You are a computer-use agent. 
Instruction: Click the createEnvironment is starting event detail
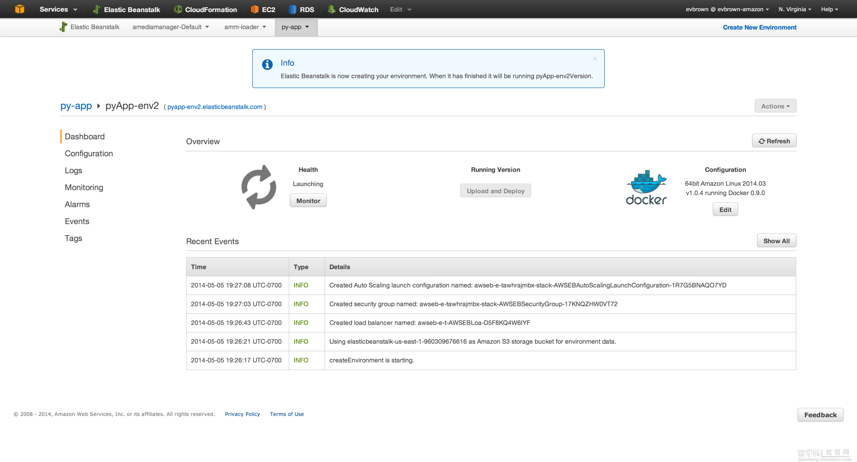tap(371, 360)
